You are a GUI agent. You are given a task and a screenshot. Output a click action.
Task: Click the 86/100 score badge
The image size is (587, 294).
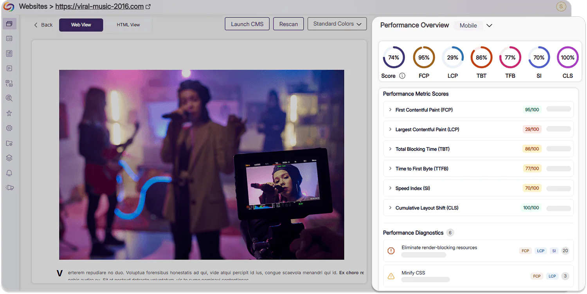click(x=532, y=149)
